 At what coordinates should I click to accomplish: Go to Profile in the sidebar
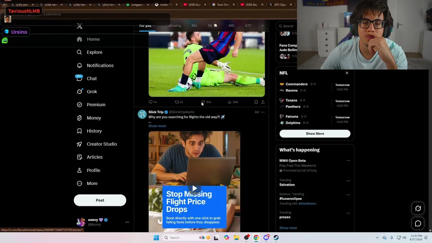89,170
